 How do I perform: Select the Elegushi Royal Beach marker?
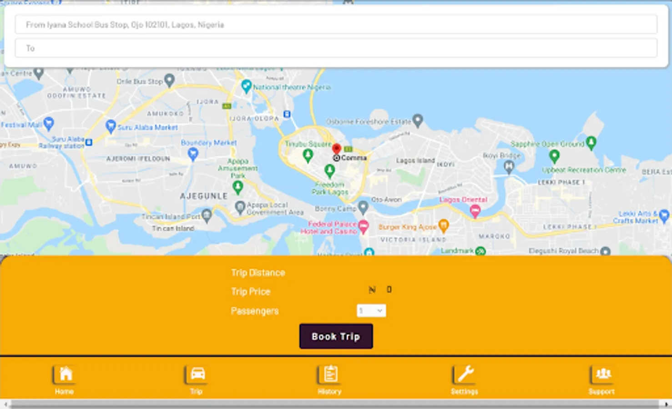click(605, 251)
